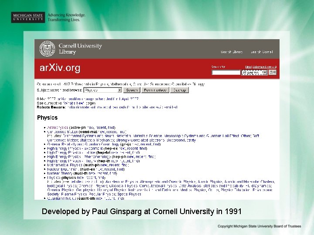
Task: Click the Robots Beware bold notice text
Action: [51, 107]
